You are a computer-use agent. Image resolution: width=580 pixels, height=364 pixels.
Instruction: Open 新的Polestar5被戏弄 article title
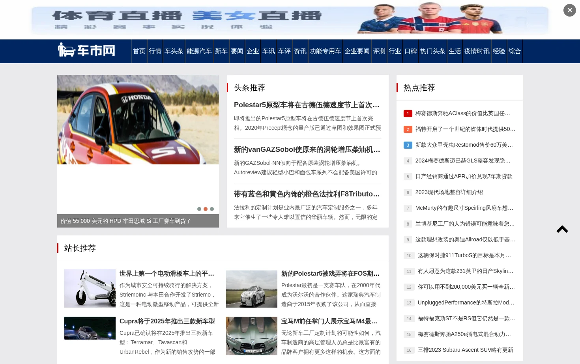tap(330, 274)
